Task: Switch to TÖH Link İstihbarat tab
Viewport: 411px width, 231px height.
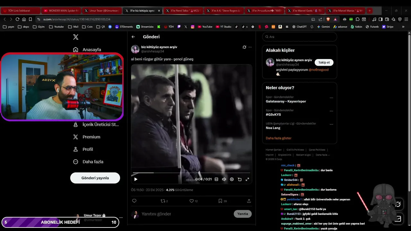Action: click(20, 11)
